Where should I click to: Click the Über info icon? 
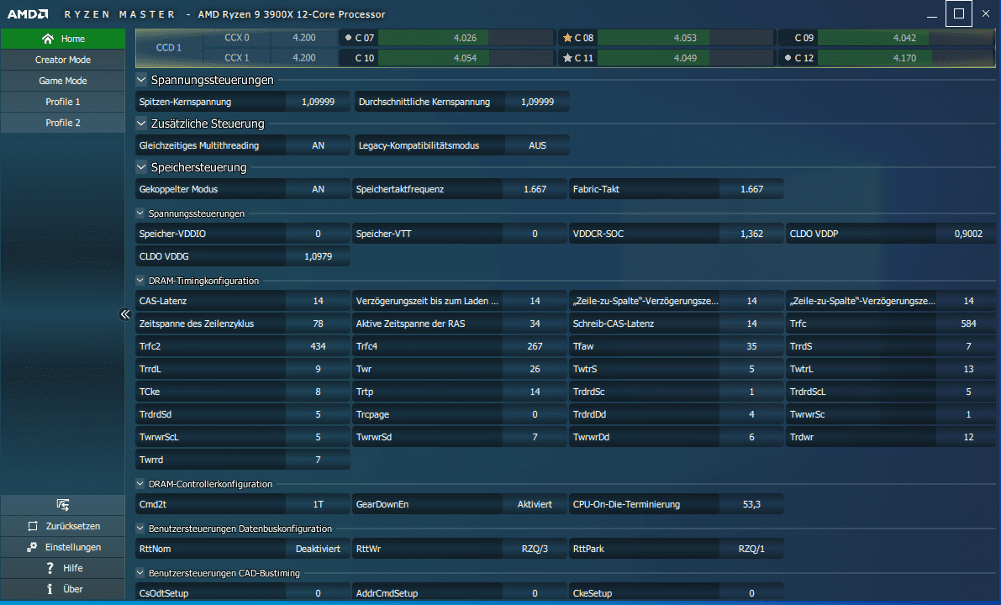50,589
